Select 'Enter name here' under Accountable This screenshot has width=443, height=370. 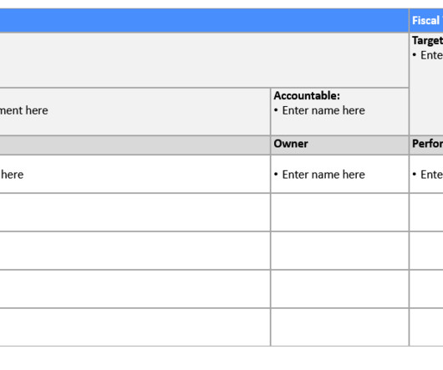click(x=323, y=110)
